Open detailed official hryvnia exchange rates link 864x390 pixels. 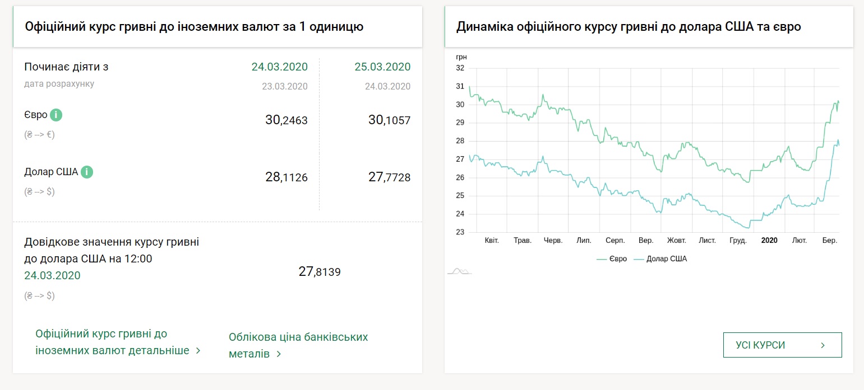tap(112, 342)
